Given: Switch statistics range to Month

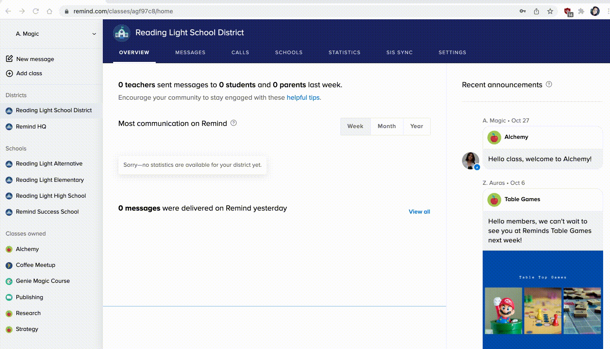Looking at the screenshot, I should coord(386,126).
